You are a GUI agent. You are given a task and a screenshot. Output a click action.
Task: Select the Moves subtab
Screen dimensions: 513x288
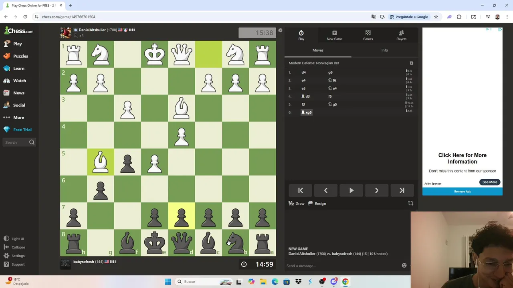tap(318, 50)
